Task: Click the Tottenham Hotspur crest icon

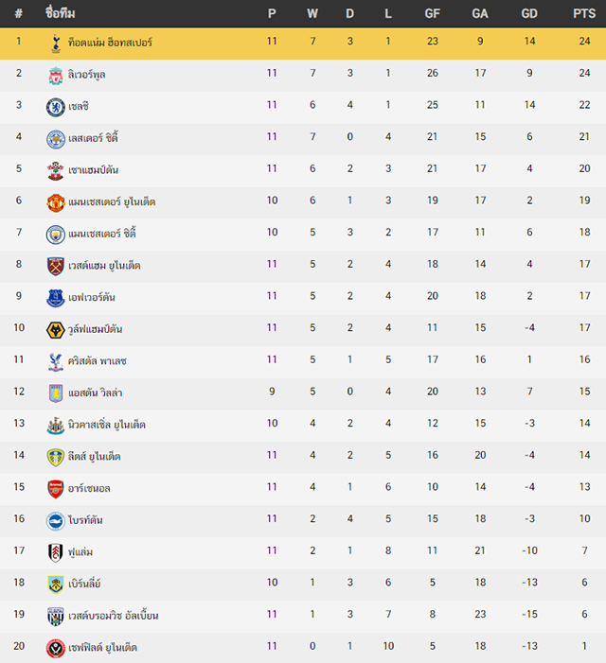Action: (x=56, y=44)
